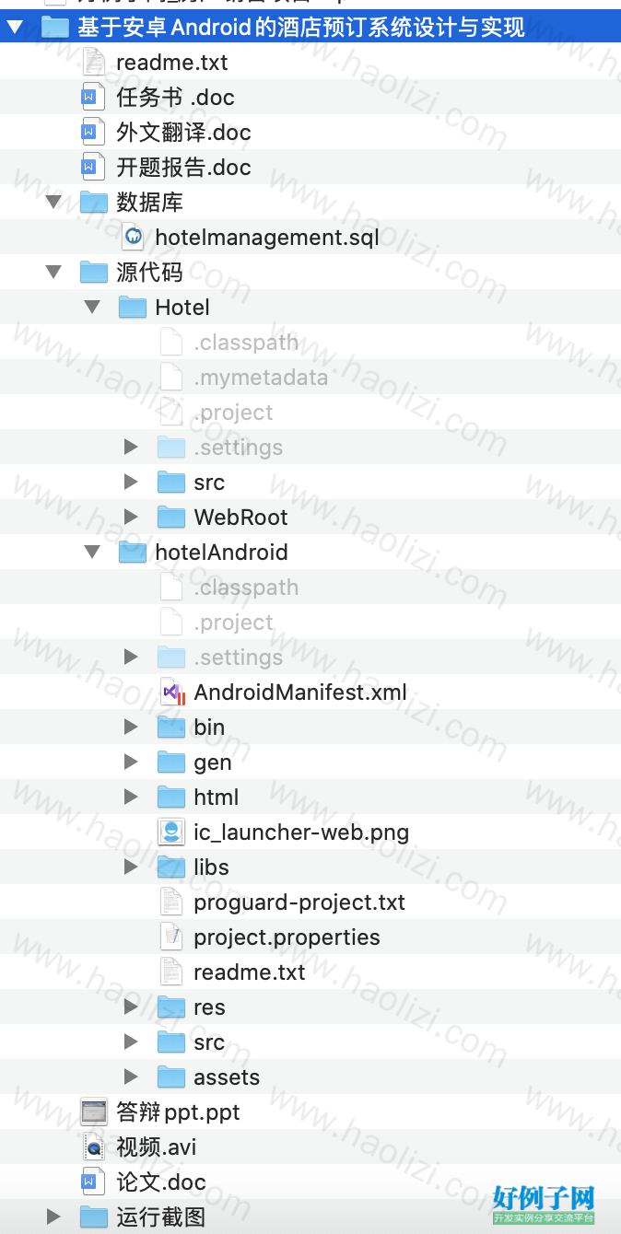The image size is (621, 1234).
Task: Click the 论文.doc document icon
Action: click(x=94, y=1182)
